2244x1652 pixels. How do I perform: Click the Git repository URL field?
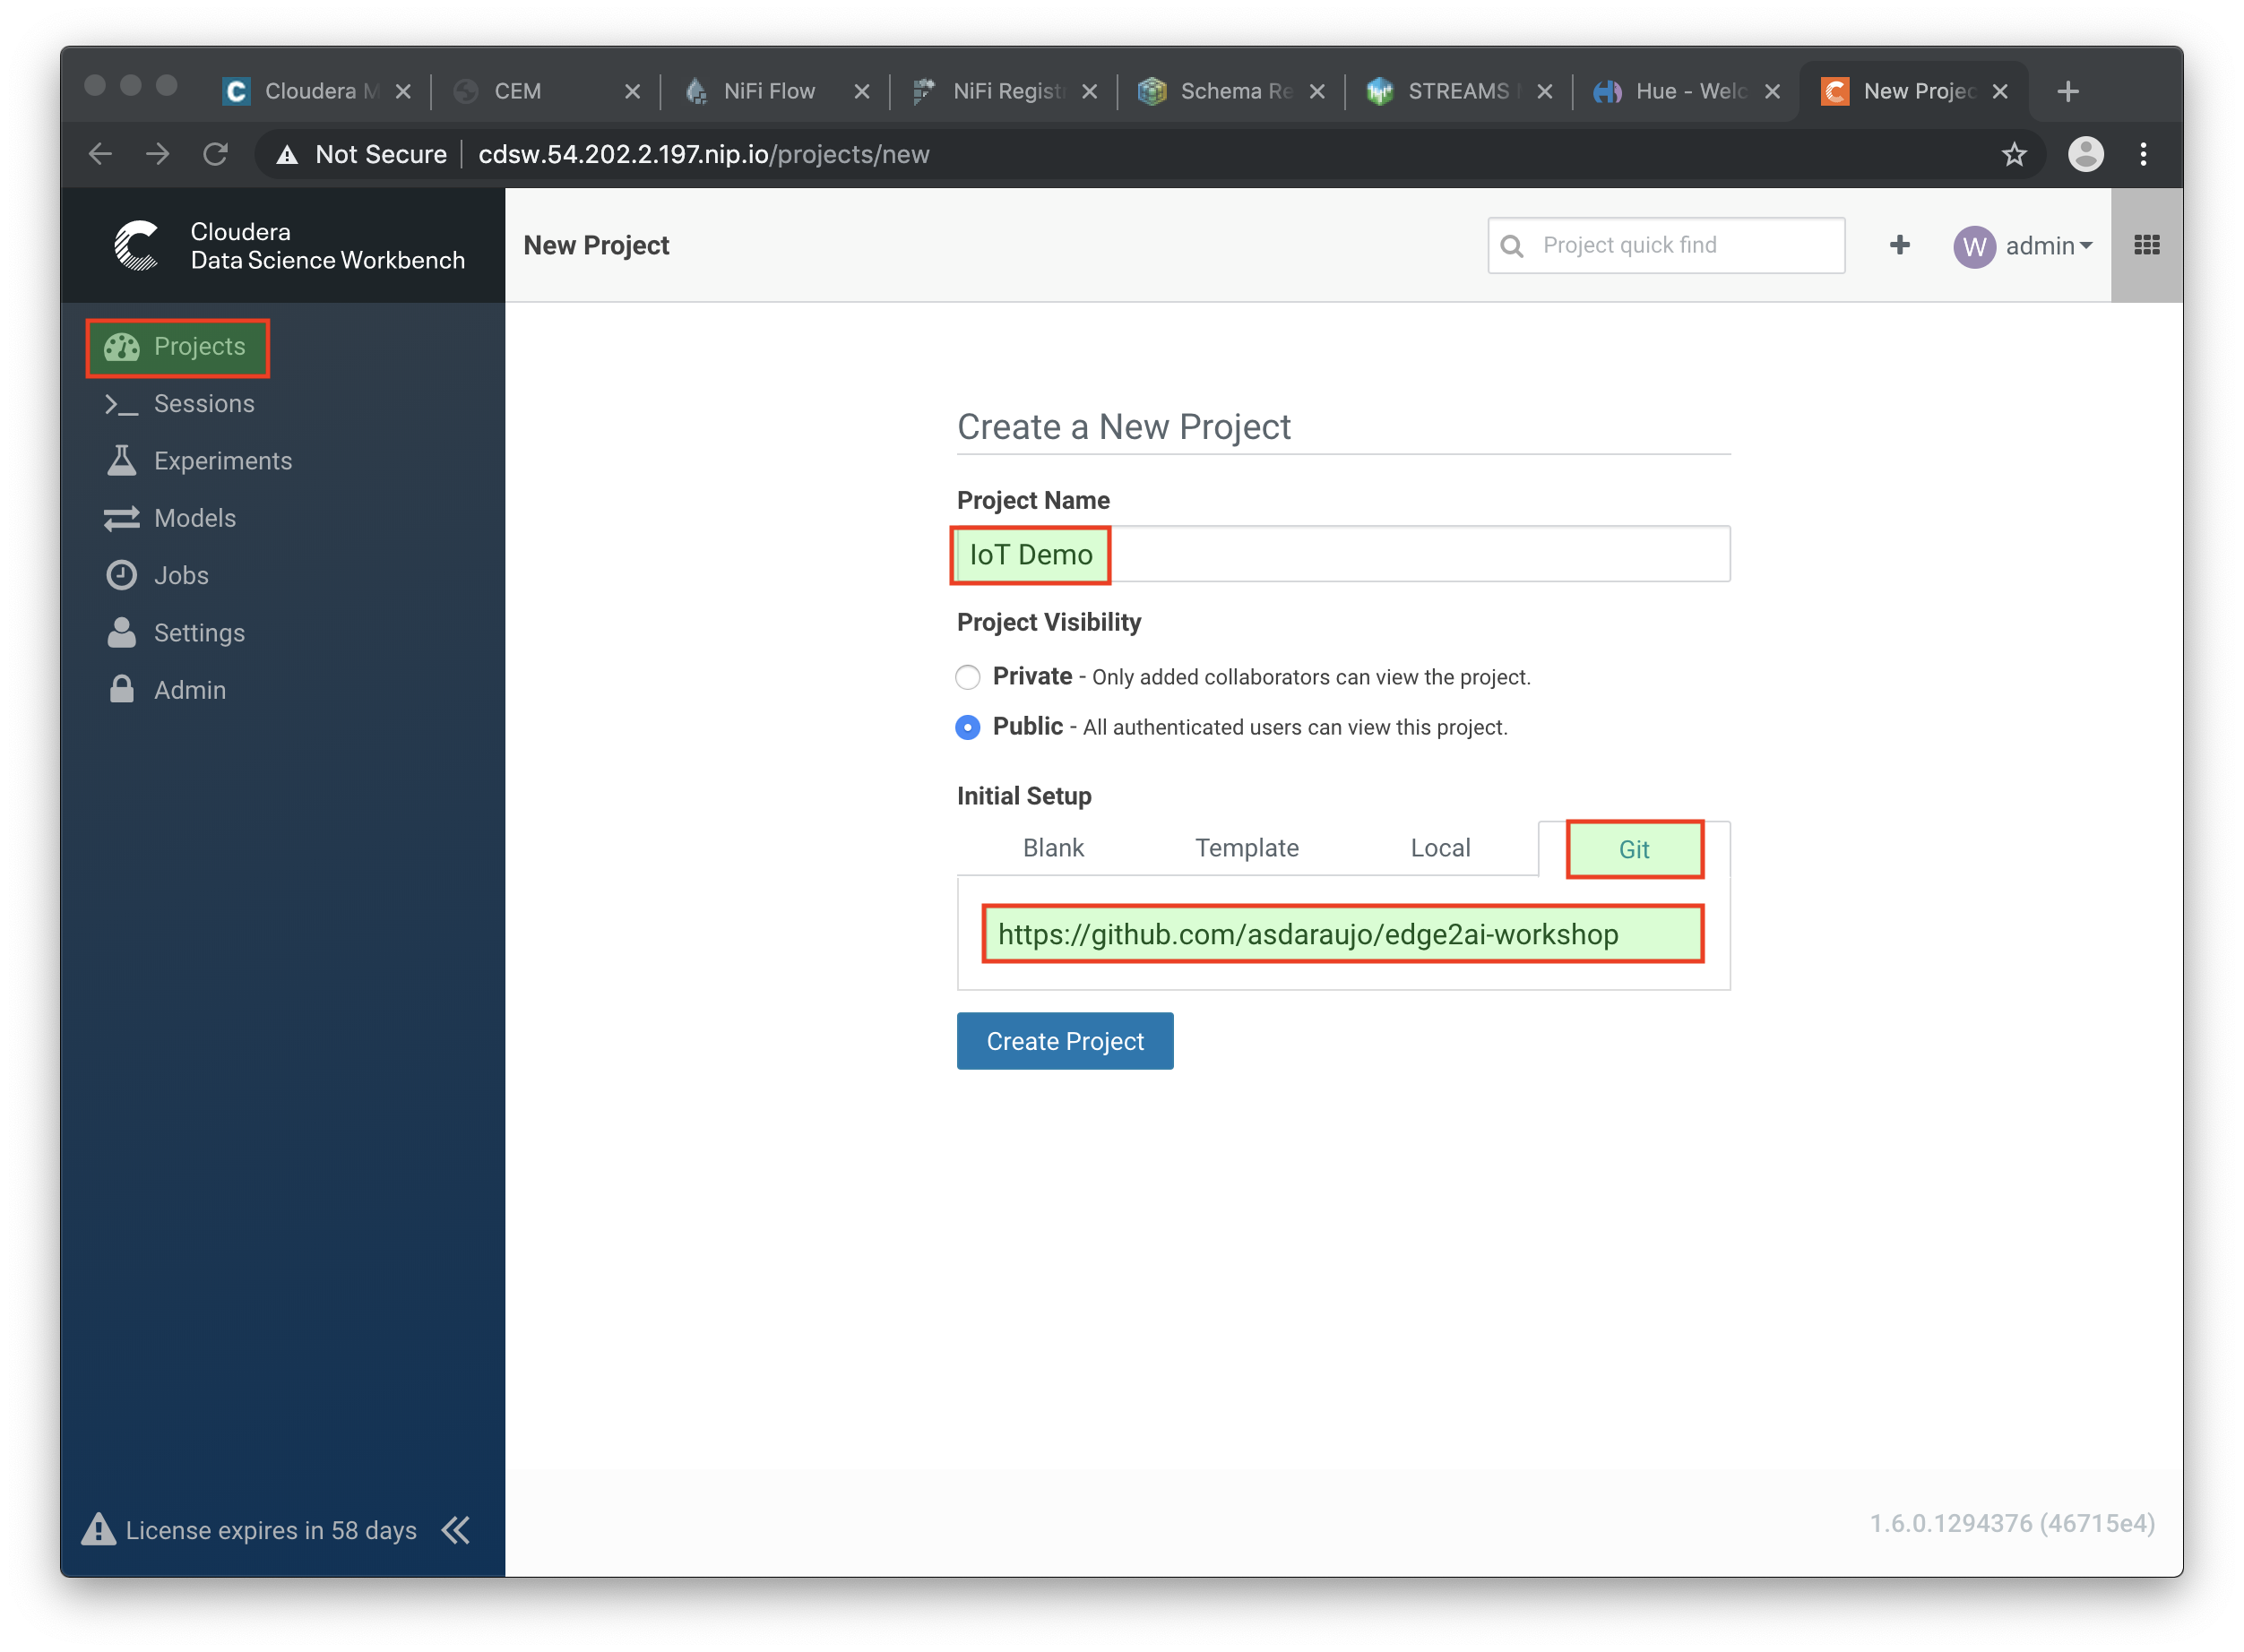1342,934
